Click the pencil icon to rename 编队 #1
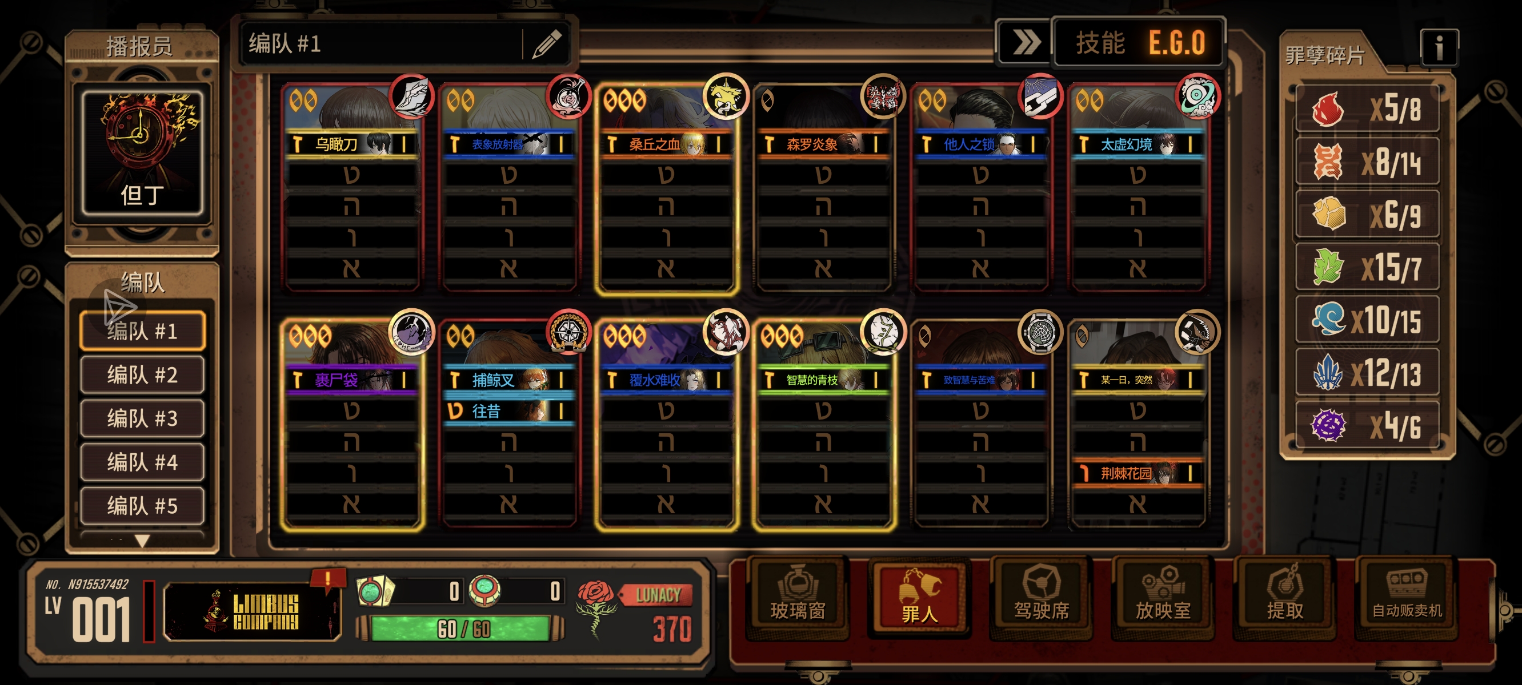Screen dimensions: 1522x685 [x=547, y=44]
